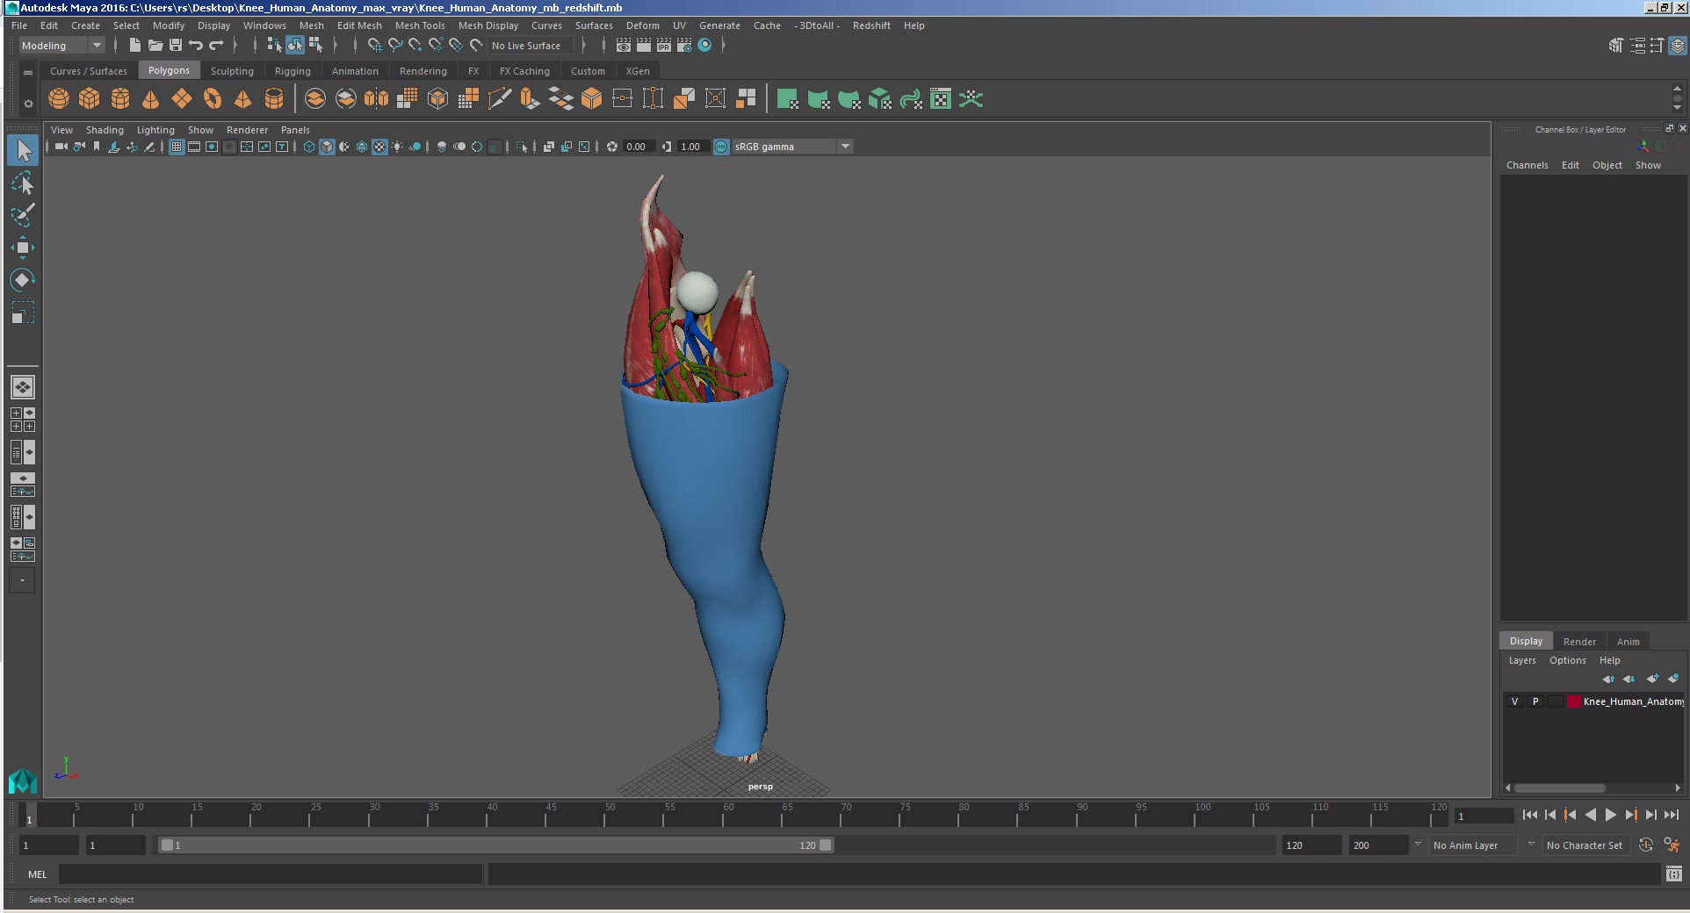
Task: Open a scene file
Action: tap(155, 46)
